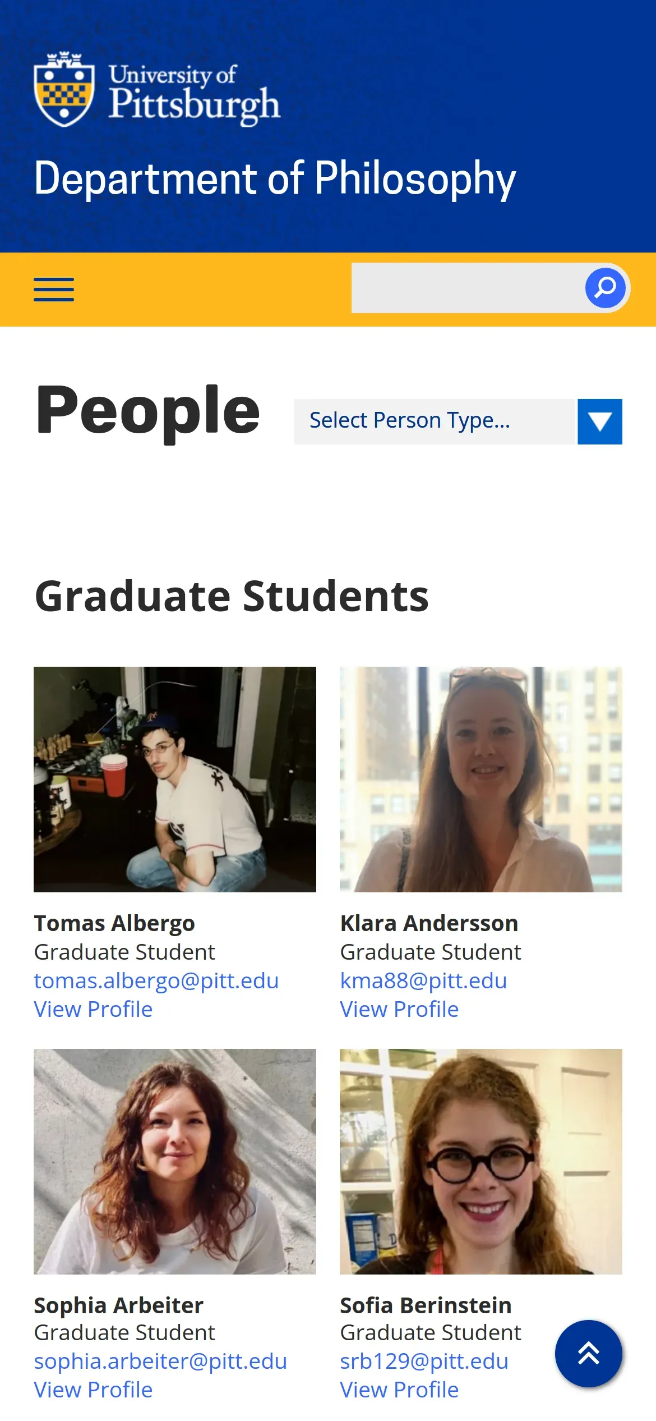Click the sophia.arbeiter@pitt.edu email link
Image resolution: width=656 pixels, height=1421 pixels.
coord(160,1361)
